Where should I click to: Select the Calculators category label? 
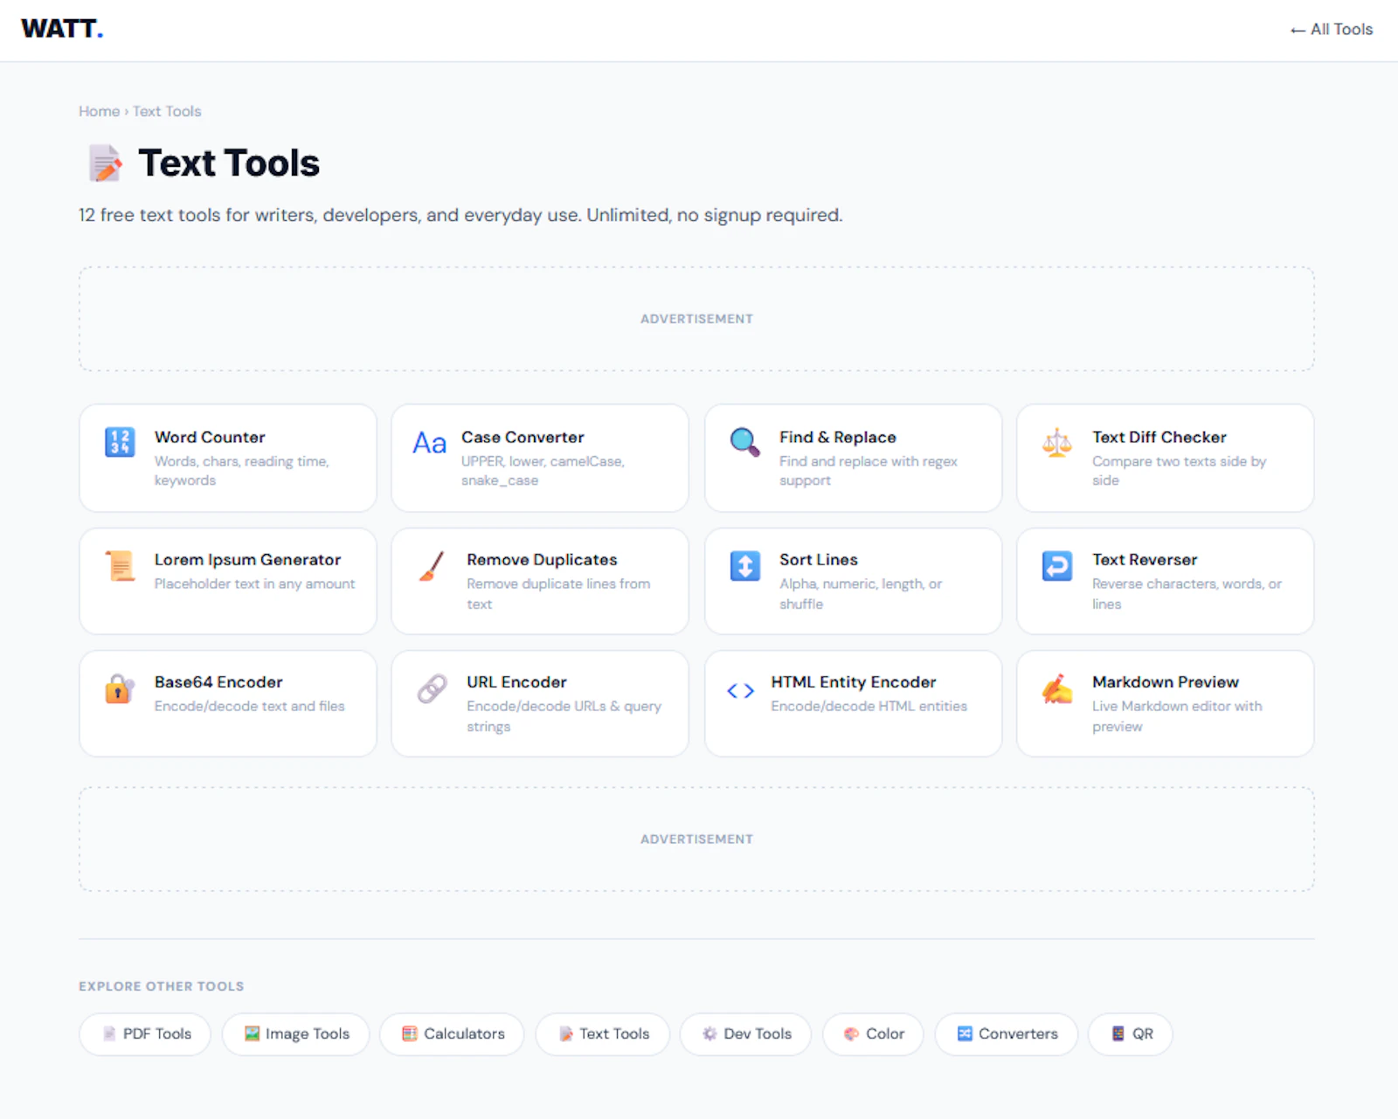click(464, 1034)
